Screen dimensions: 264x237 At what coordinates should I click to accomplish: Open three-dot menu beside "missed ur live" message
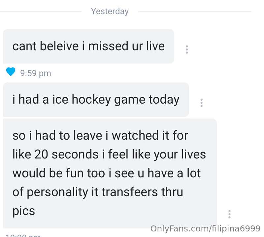click(x=187, y=50)
